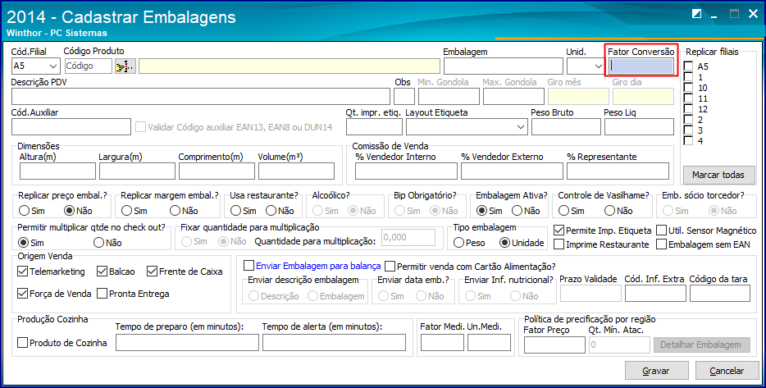Select Peso as Tipo embalagem

pyautogui.click(x=458, y=243)
